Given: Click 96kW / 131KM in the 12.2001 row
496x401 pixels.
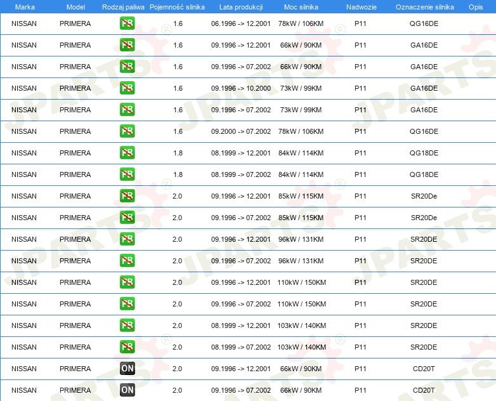Looking at the screenshot, I should tap(301, 239).
